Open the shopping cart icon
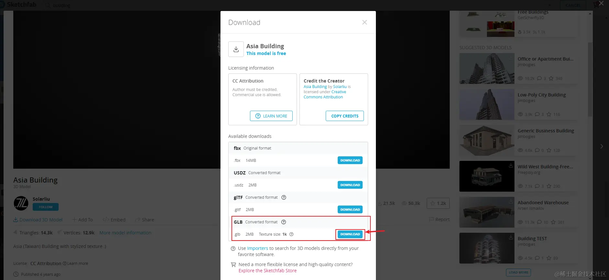609x280 pixels. (x=595, y=5)
